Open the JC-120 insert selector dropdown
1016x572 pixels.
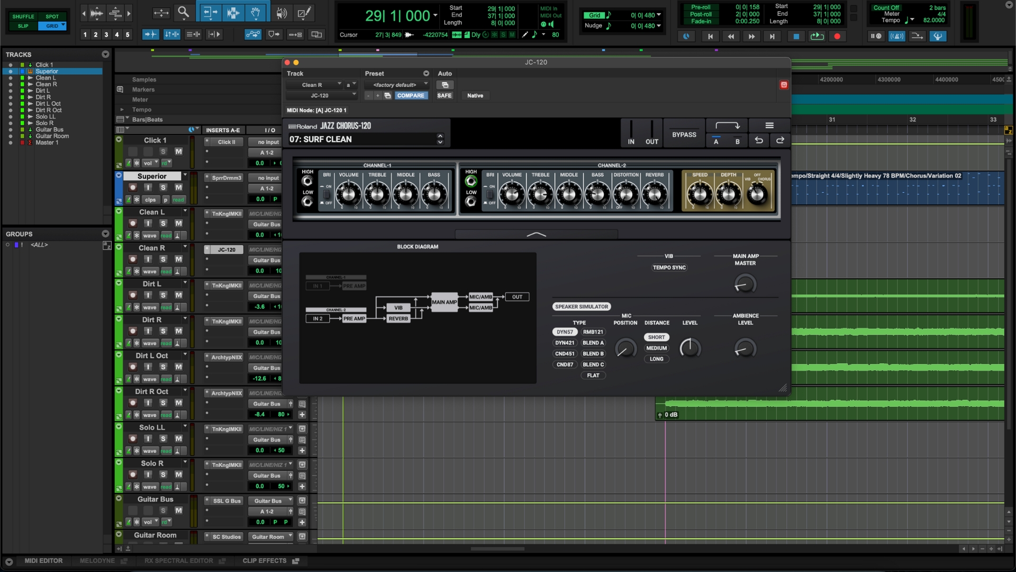pyautogui.click(x=322, y=95)
